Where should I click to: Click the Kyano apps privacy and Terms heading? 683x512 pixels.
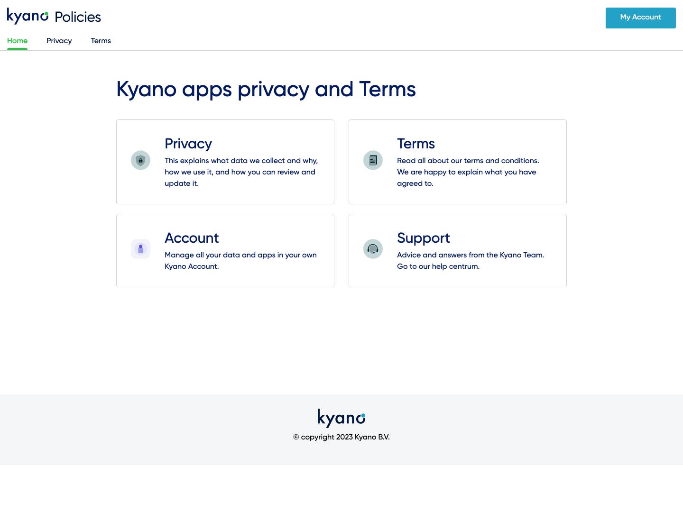[266, 89]
